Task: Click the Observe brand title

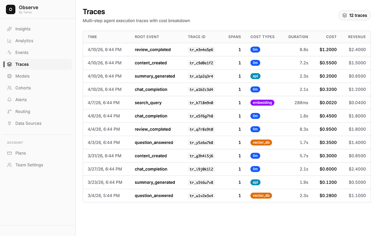Action: click(x=28, y=7)
